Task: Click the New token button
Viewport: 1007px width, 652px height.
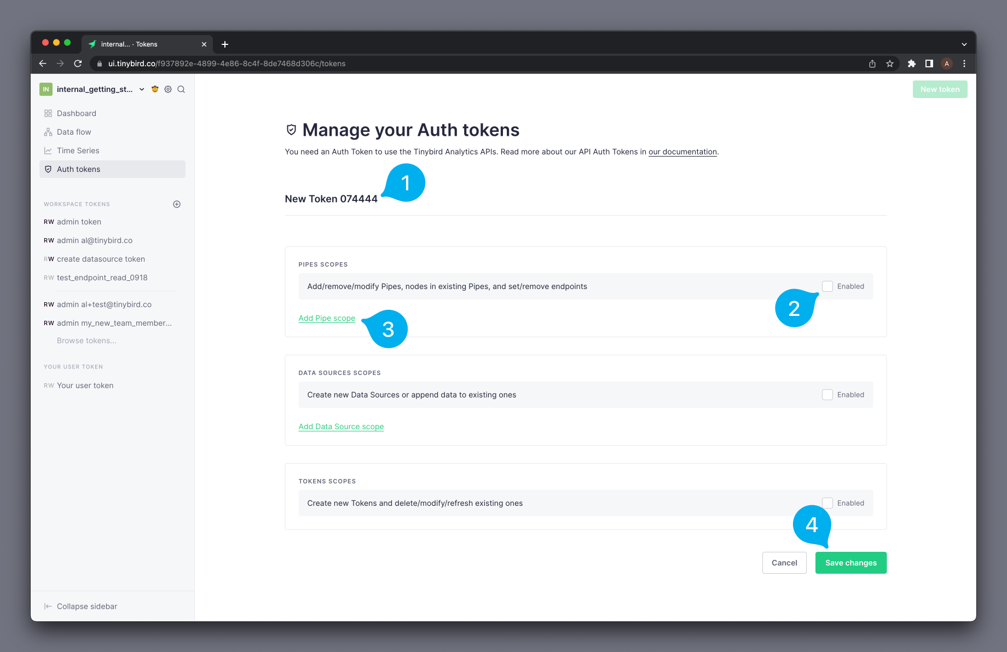Action: tap(940, 89)
